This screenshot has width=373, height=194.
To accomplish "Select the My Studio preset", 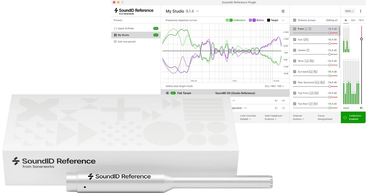I will pyautogui.click(x=136, y=35).
